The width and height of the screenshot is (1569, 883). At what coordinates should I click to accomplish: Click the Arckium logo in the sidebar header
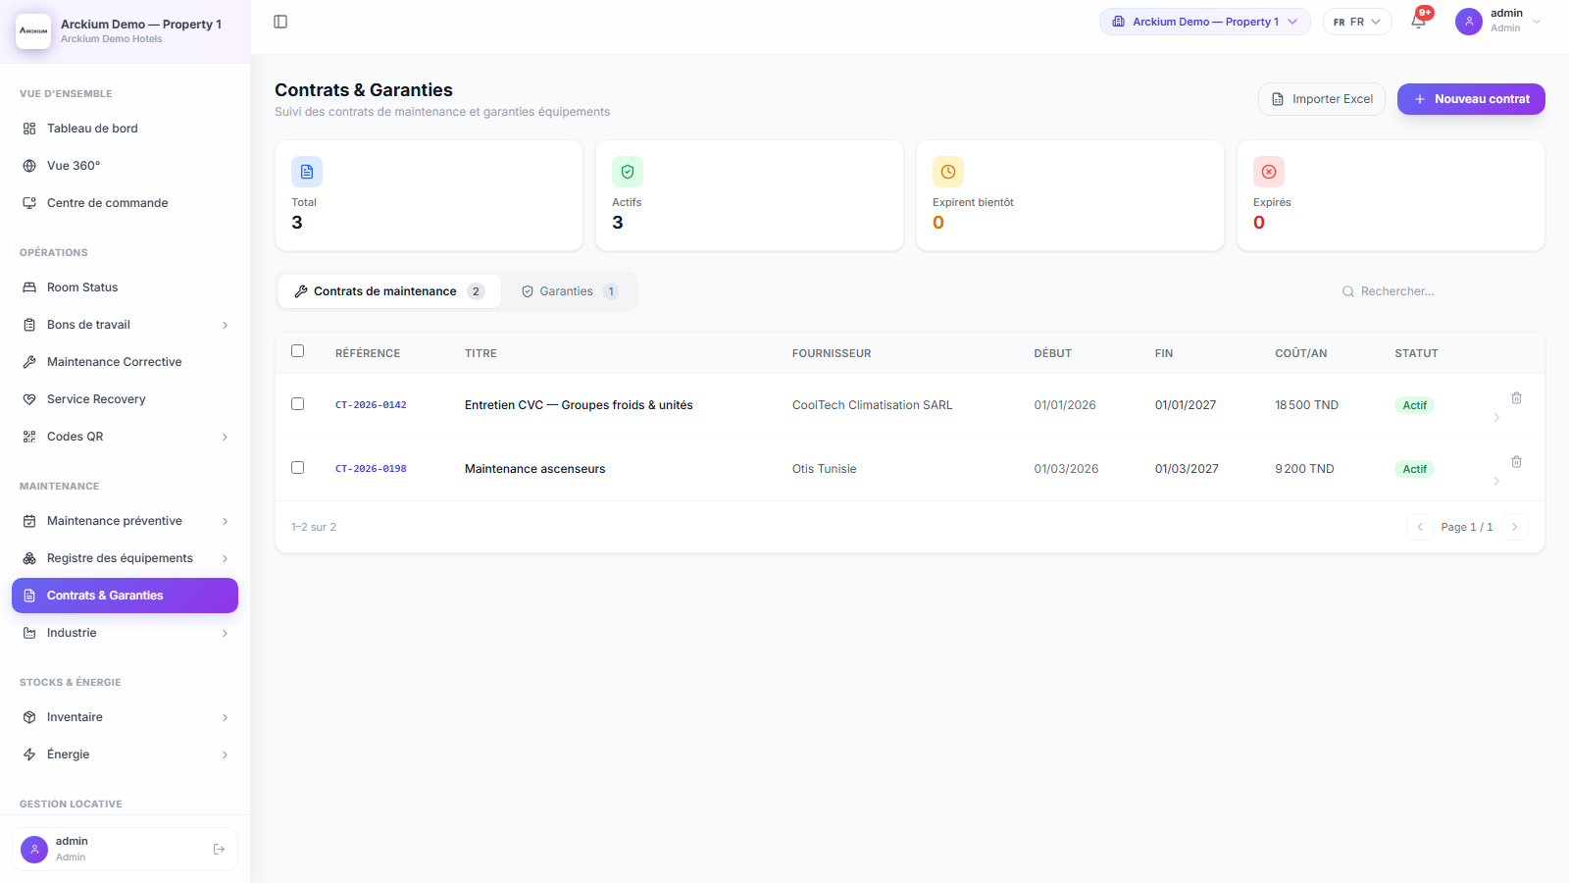click(33, 30)
